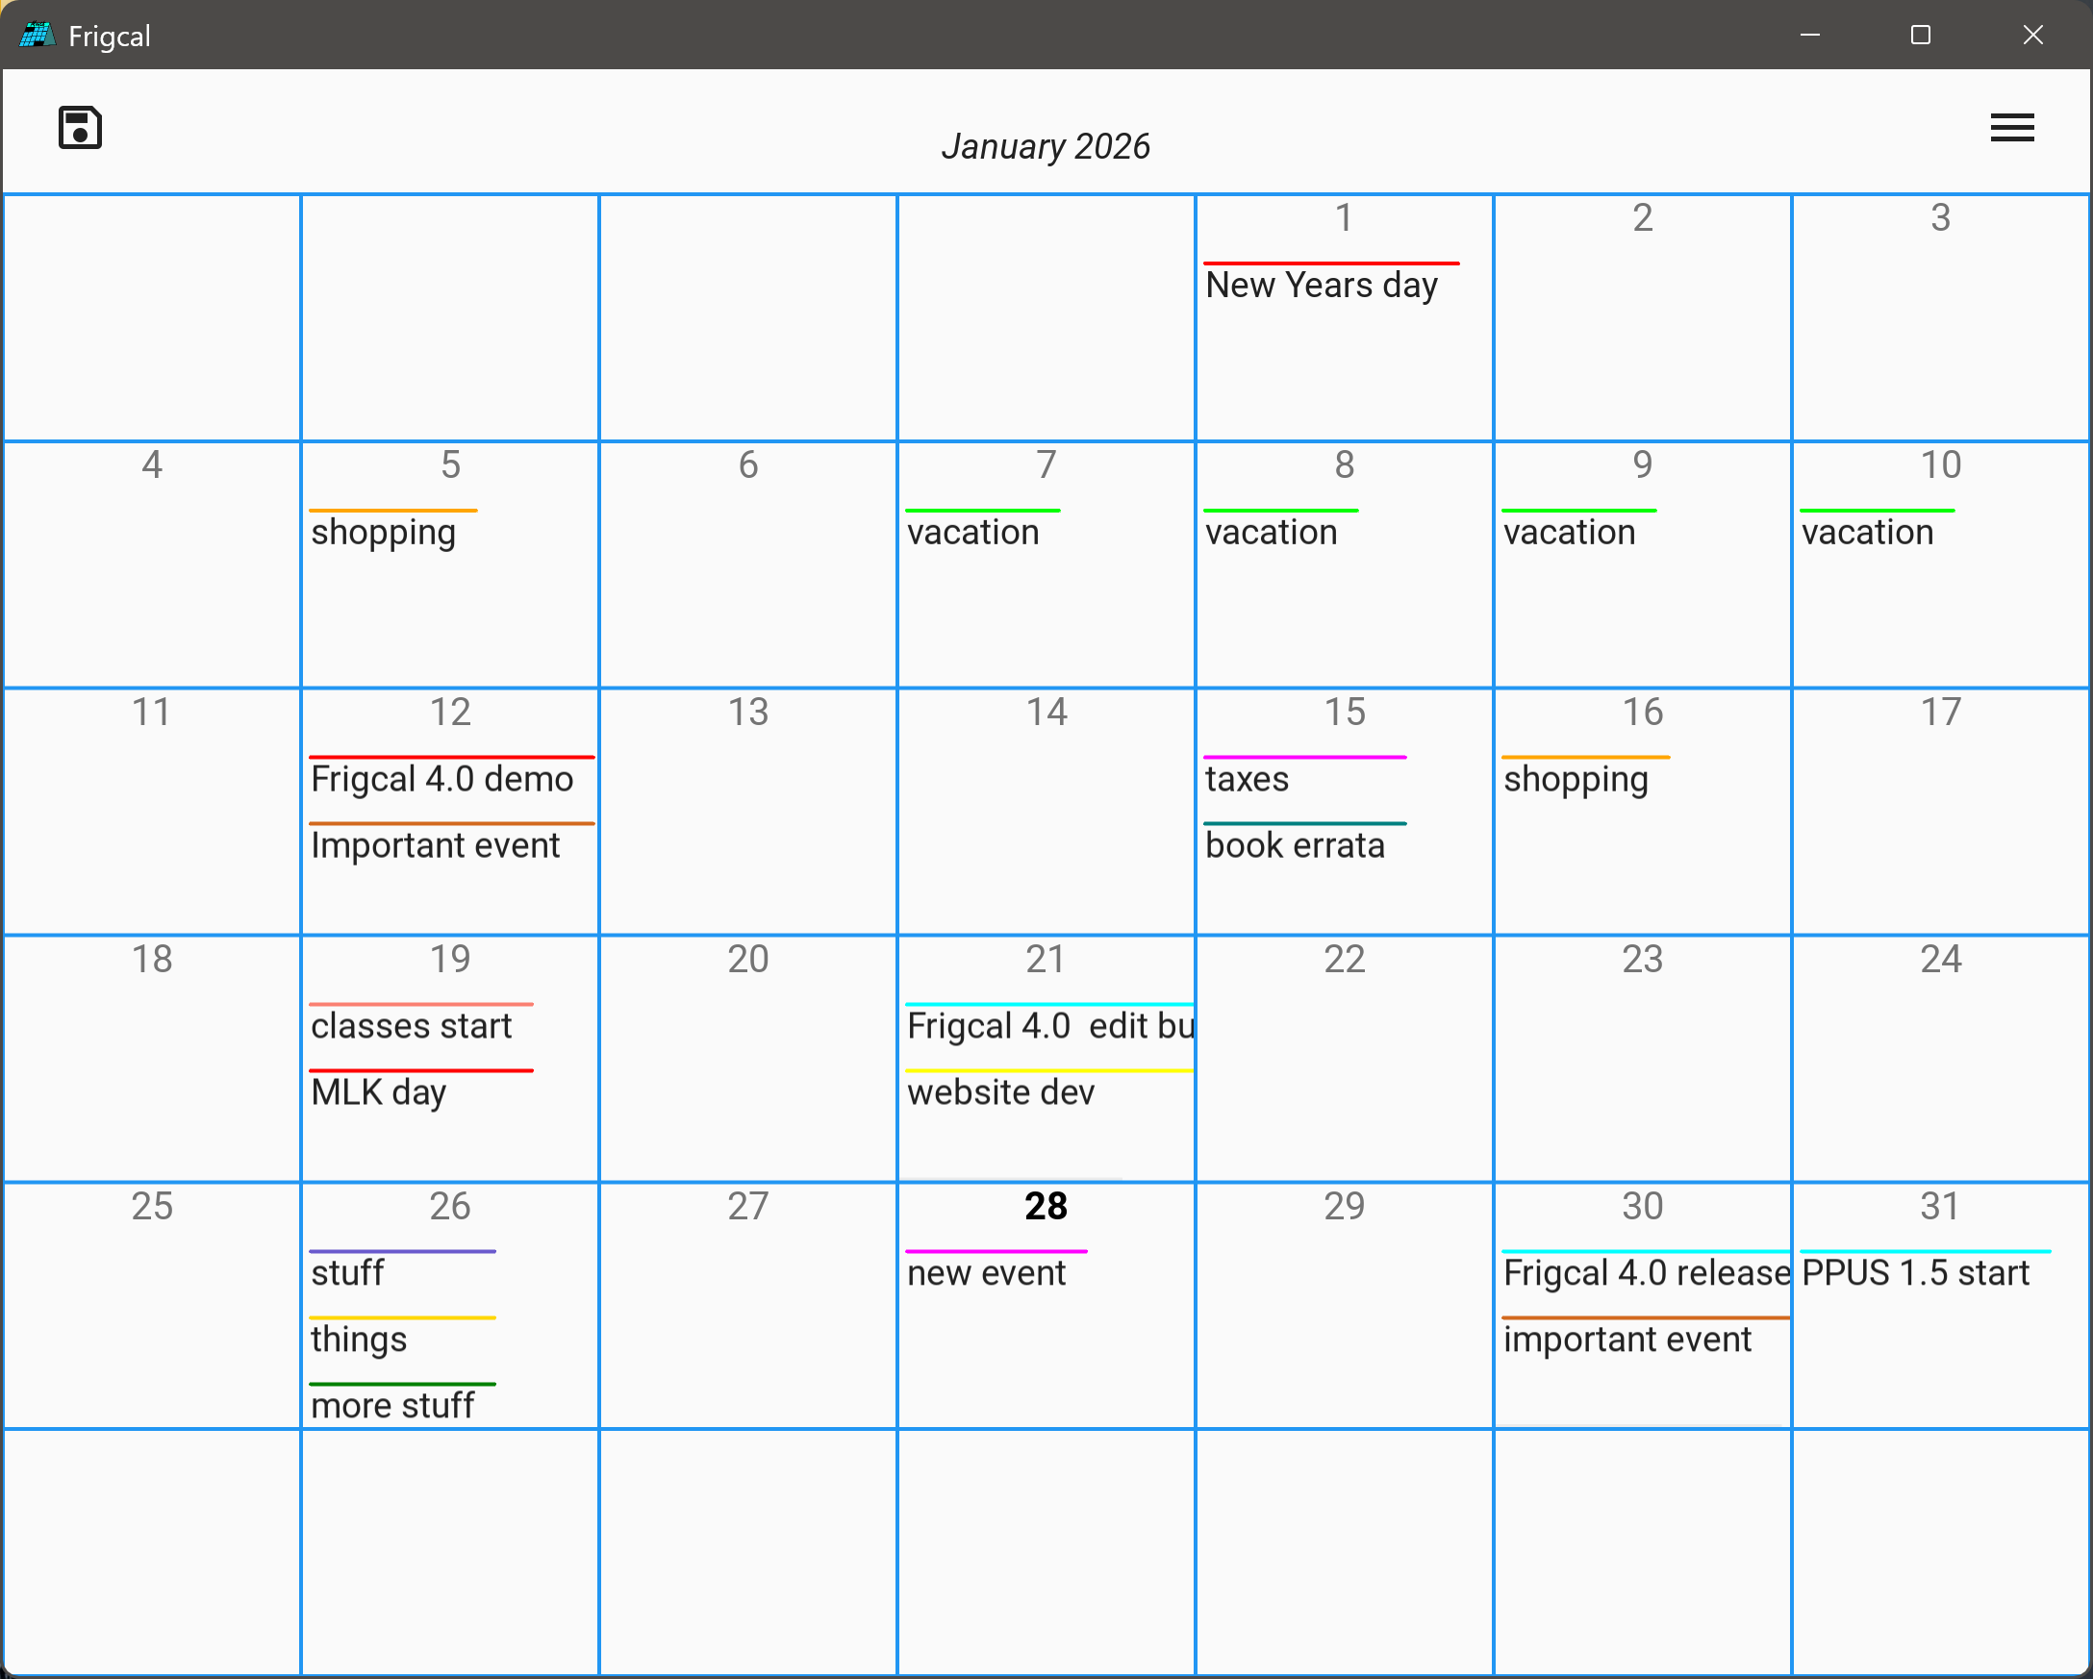The height and width of the screenshot is (1679, 2093).
Task: Click the day number 10
Action: 1941,464
